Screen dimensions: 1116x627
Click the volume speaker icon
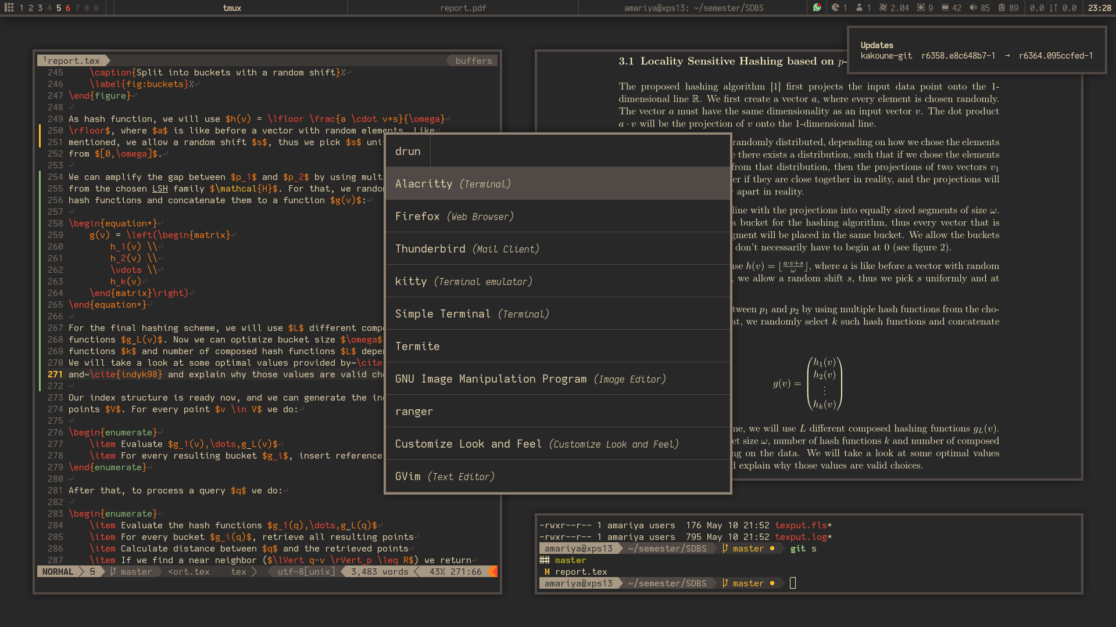[973, 8]
